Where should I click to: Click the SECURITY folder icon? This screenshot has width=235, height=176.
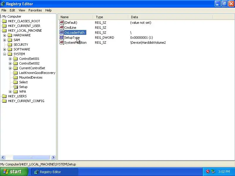[10, 45]
